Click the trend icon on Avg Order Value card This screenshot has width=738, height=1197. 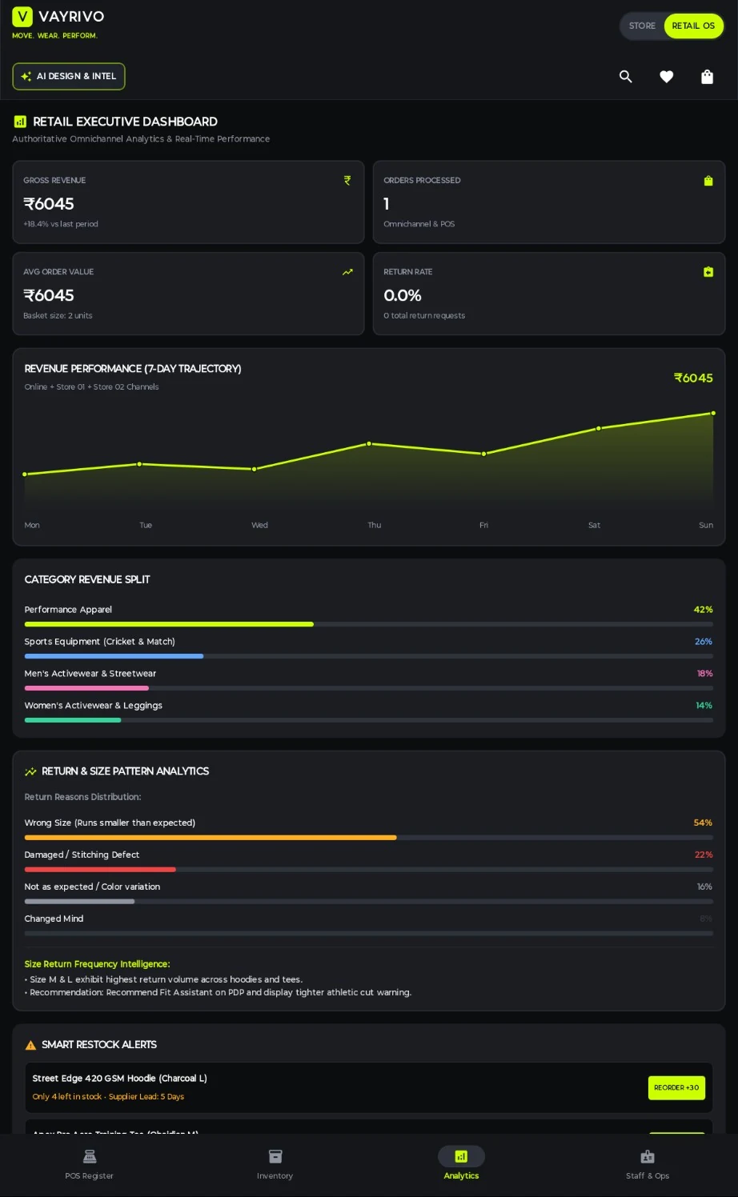[347, 272]
